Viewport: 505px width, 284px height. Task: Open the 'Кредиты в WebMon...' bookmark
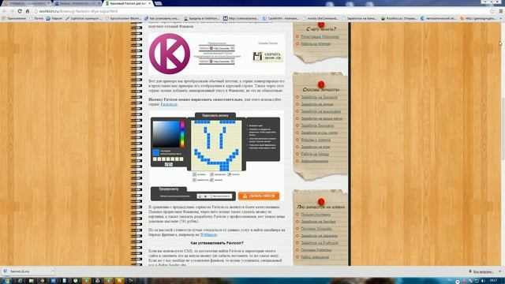coord(201,18)
